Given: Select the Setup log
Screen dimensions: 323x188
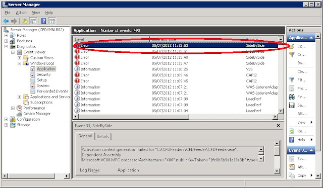Looking at the screenshot, I should click(42, 80).
